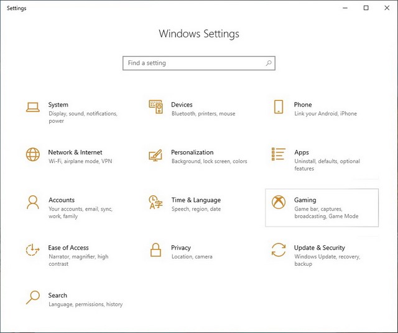This screenshot has width=398, height=333.
Task: Click 'Narrator, magnifier, high contrast' text
Action: [x=78, y=260]
